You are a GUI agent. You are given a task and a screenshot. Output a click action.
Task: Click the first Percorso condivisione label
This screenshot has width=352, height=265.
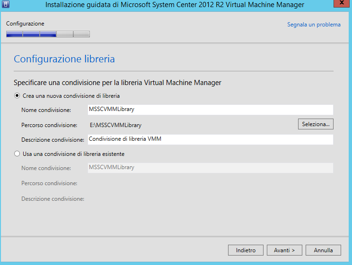pos(49,125)
